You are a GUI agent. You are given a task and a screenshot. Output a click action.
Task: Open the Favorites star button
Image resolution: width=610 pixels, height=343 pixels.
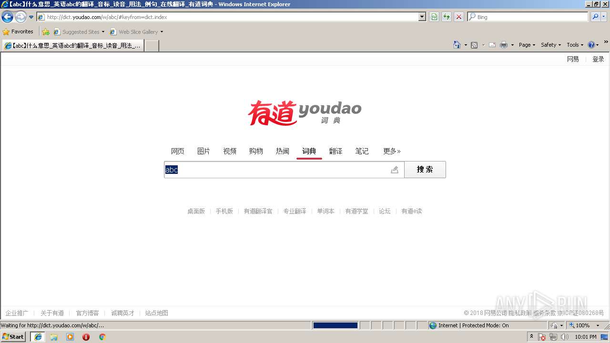coord(18,31)
